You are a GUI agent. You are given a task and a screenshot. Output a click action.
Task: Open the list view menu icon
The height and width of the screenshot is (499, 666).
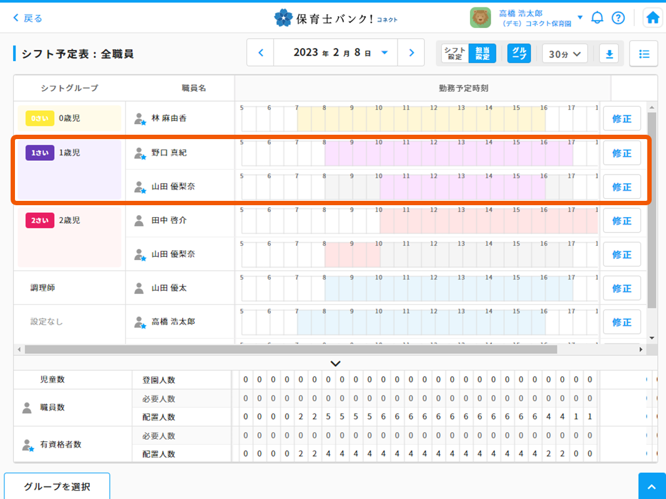coord(644,54)
